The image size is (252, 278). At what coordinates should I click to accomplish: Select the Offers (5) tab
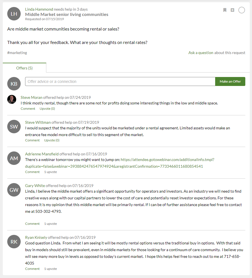click(x=24, y=68)
